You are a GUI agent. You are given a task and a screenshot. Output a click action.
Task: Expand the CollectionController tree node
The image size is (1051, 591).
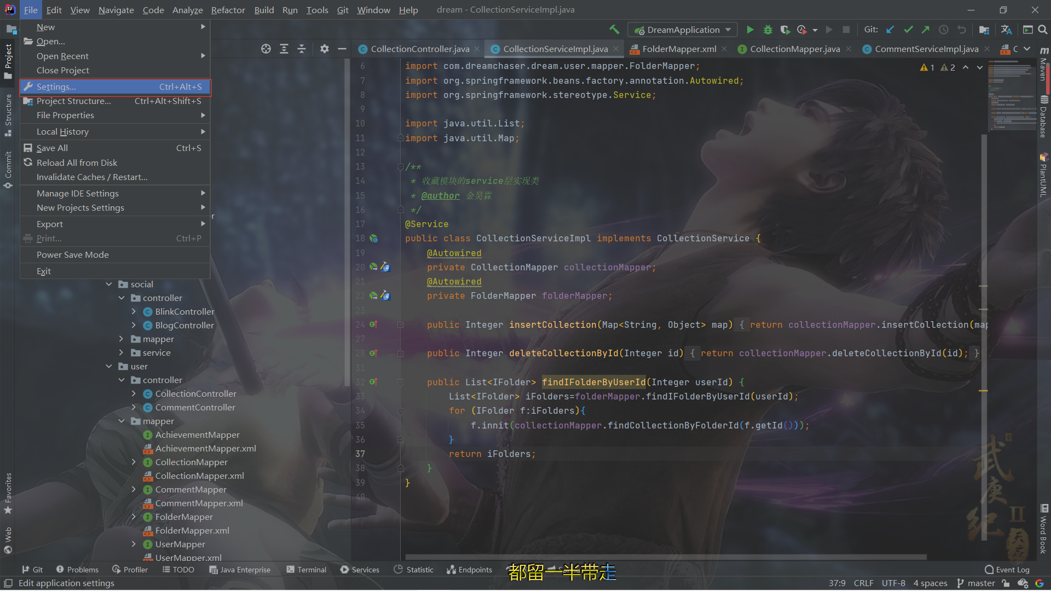point(134,393)
